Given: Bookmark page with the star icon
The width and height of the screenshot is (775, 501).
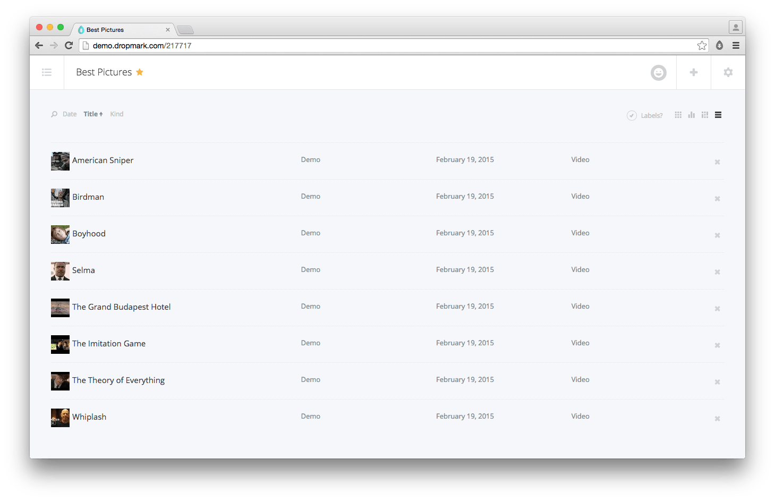Looking at the screenshot, I should coord(702,46).
